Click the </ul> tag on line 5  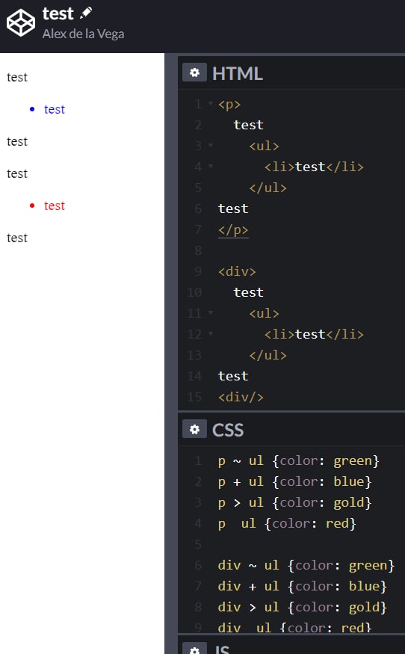click(268, 188)
